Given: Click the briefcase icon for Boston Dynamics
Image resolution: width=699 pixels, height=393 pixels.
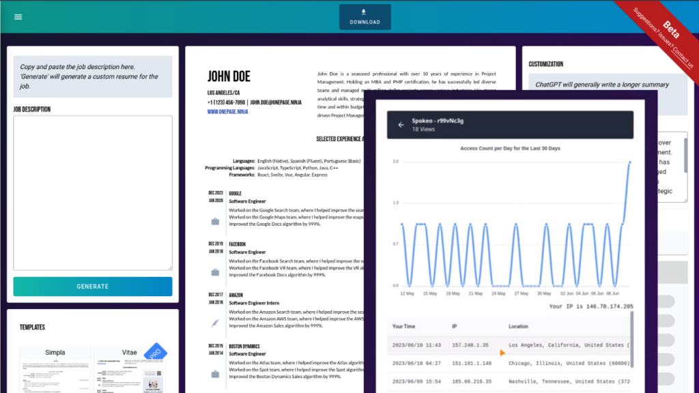Looking at the screenshot, I should [215, 374].
